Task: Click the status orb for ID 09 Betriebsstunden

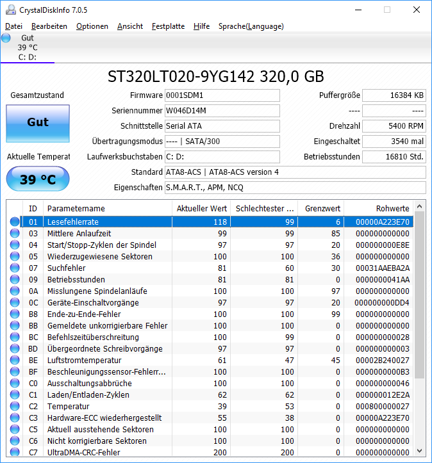Action: click(15, 279)
